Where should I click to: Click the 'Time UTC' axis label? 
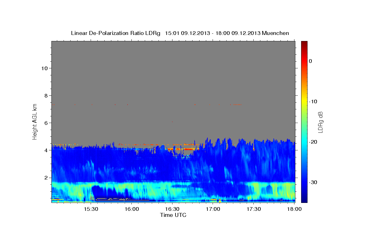pyautogui.click(x=173, y=215)
